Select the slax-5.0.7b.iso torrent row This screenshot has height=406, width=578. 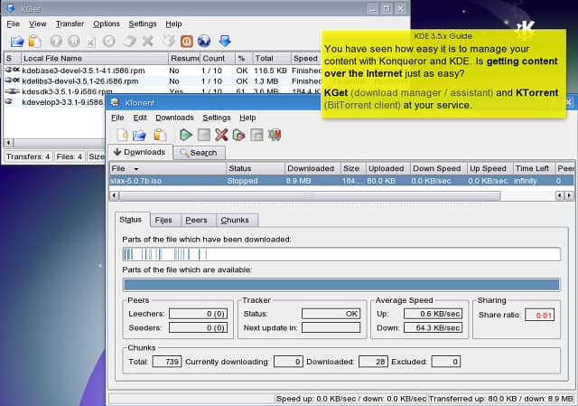coord(341,181)
